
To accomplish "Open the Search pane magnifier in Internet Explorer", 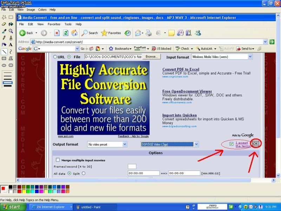I will pos(84,33).
